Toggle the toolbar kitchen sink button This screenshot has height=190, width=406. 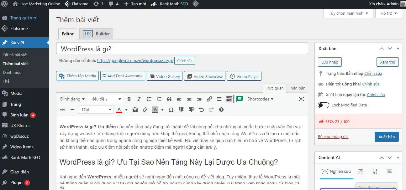coord(229,99)
